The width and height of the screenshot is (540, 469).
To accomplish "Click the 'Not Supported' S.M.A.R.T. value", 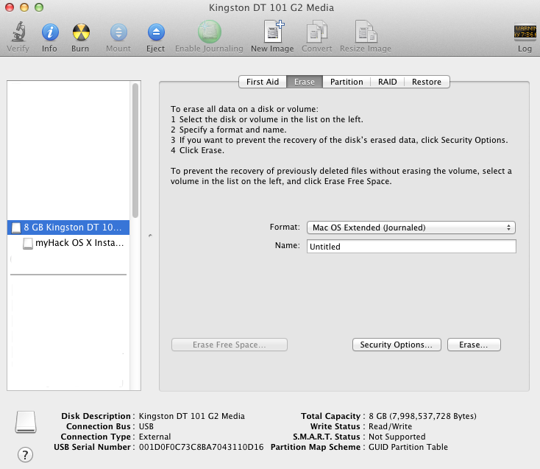I will point(397,437).
